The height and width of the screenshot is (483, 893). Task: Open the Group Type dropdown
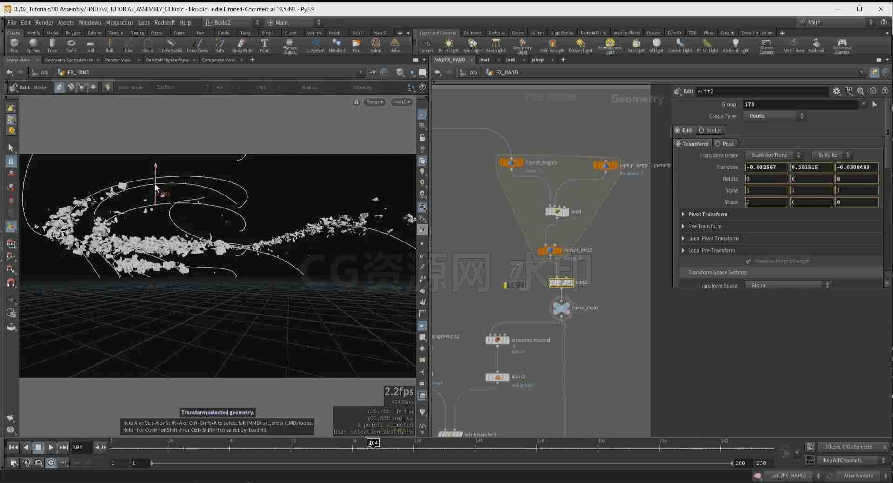tap(775, 116)
